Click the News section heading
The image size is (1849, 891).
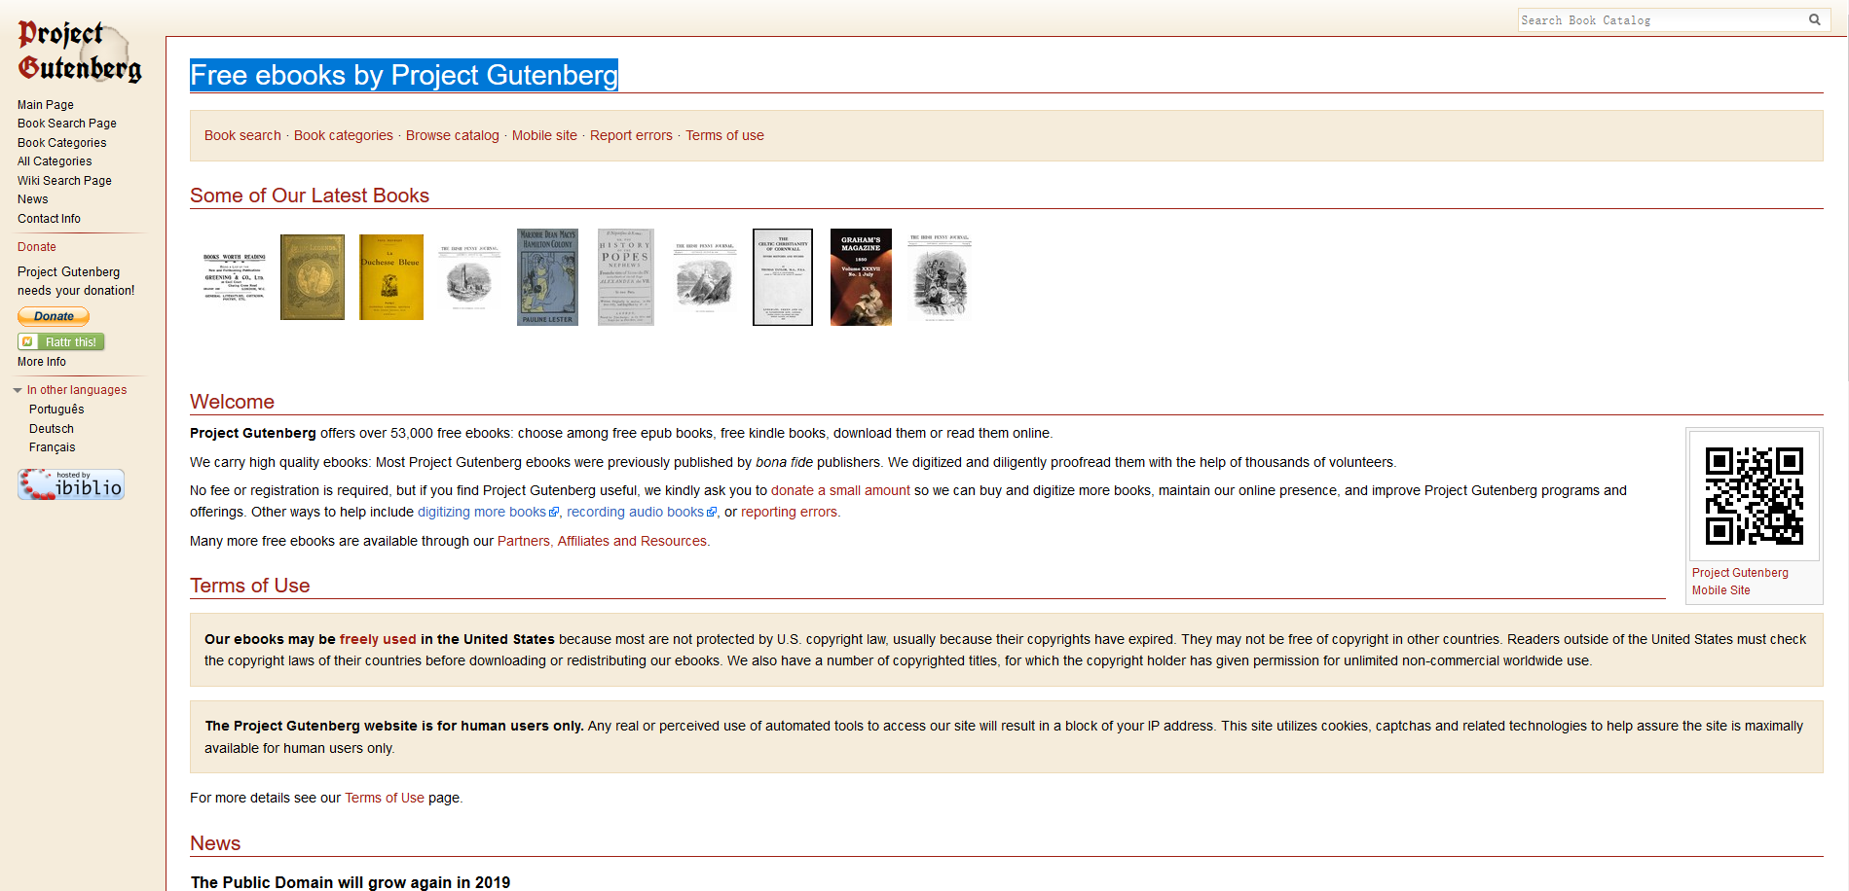215,843
